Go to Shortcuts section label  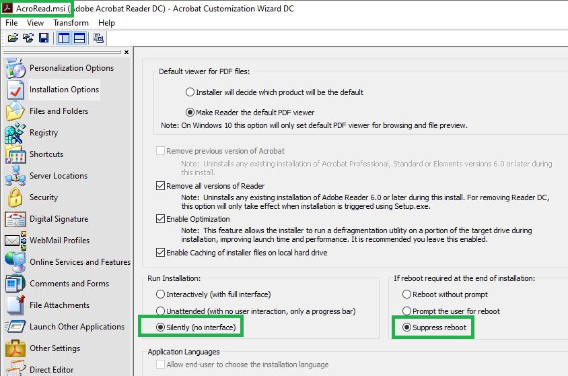pyautogui.click(x=46, y=154)
